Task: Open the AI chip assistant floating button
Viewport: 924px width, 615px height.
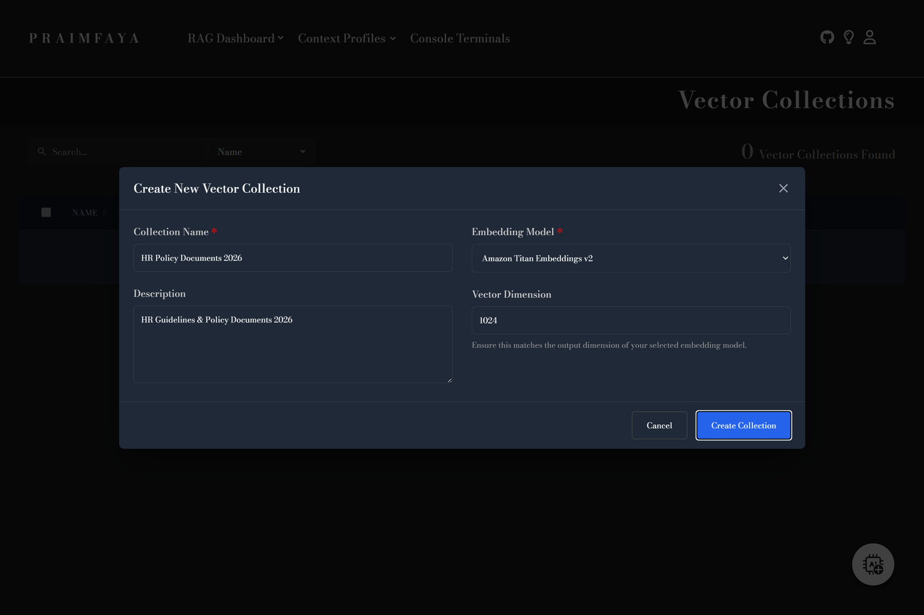Action: pyautogui.click(x=873, y=564)
